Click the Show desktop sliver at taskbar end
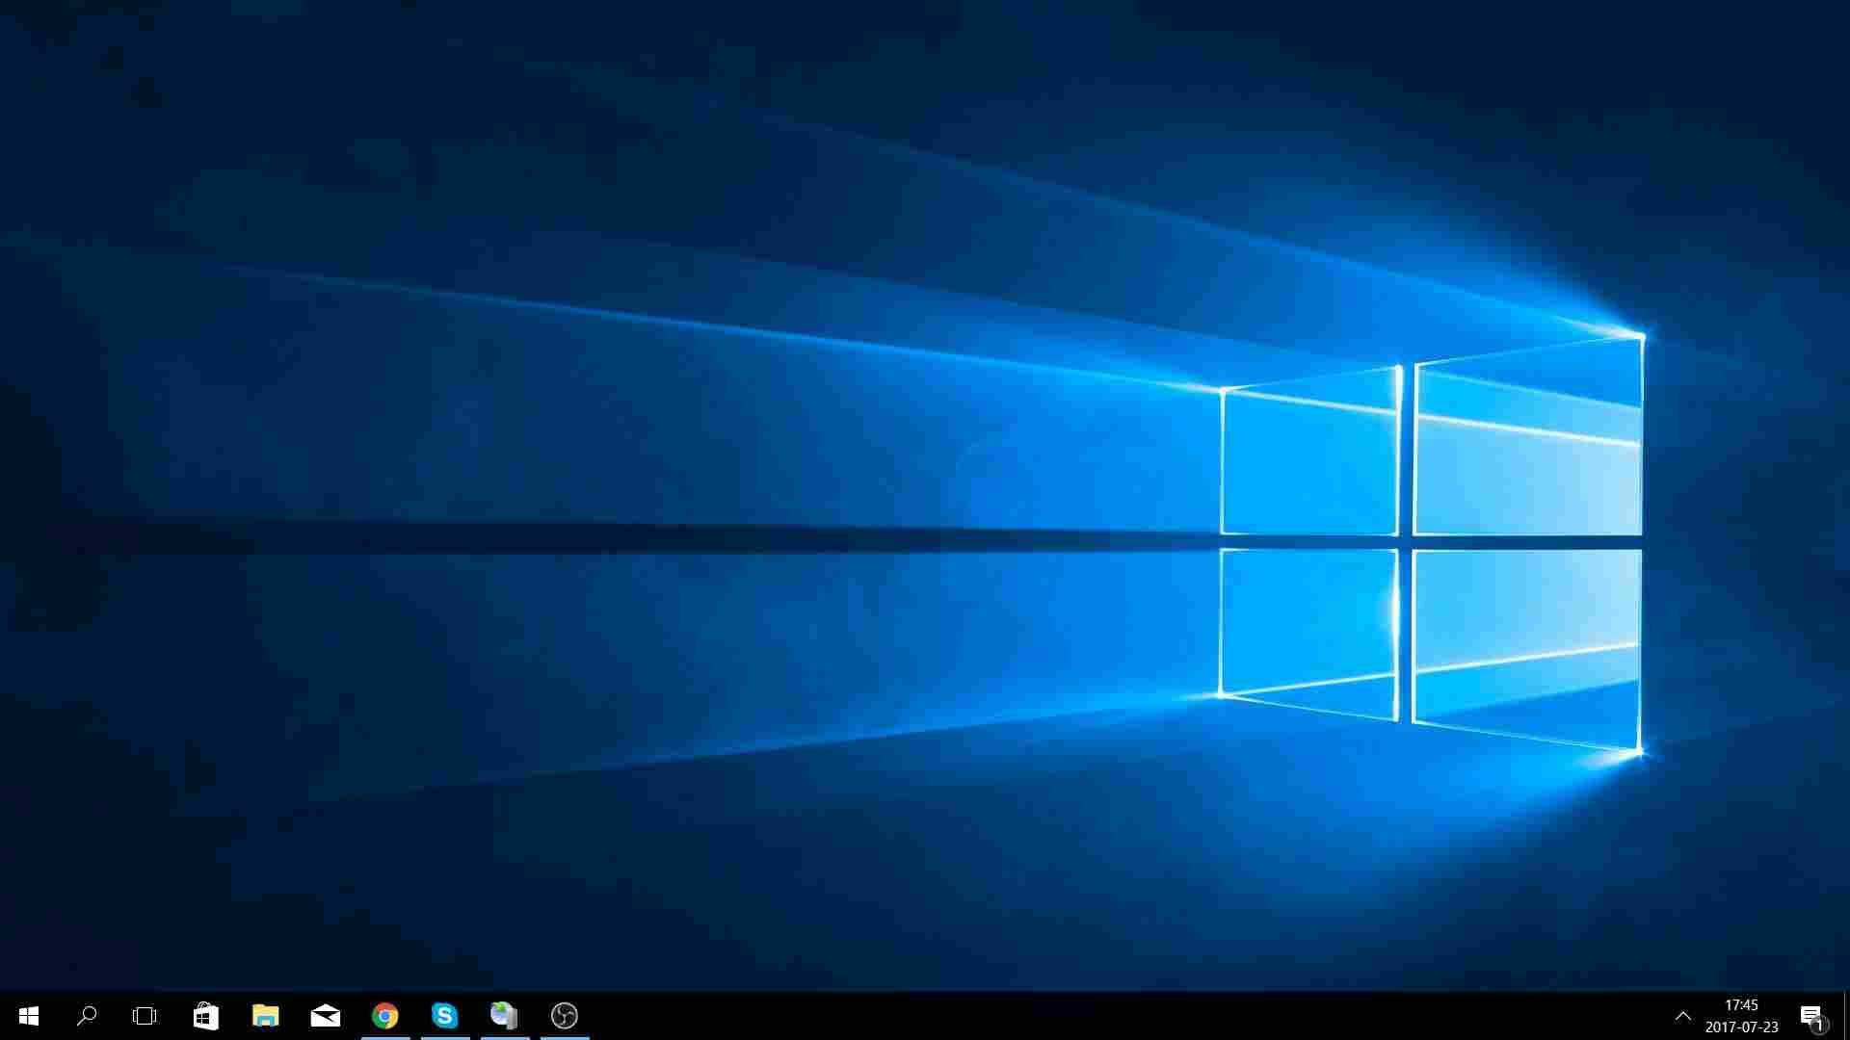1850x1040 pixels. pos(1846,1016)
